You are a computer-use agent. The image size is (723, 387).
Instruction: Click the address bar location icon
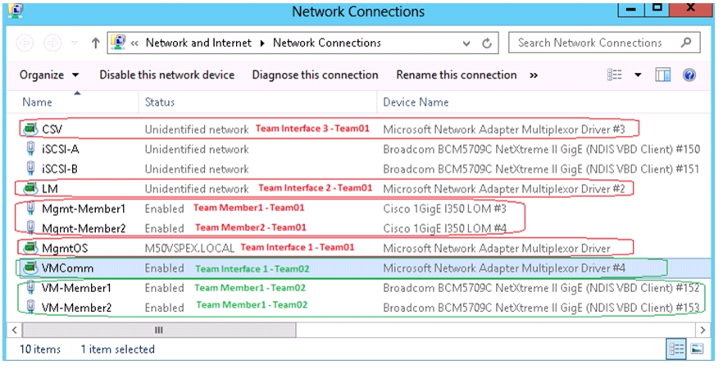(x=119, y=43)
